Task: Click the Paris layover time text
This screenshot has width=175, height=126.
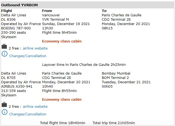Action: point(84,65)
